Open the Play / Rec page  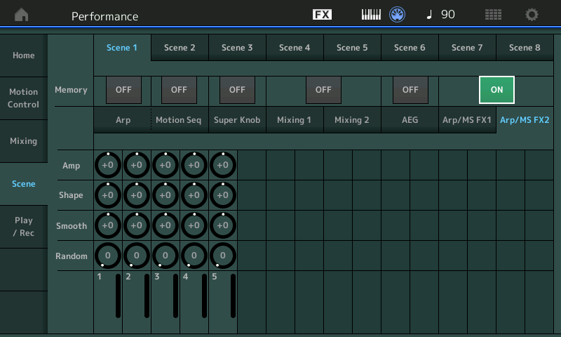pos(24,226)
